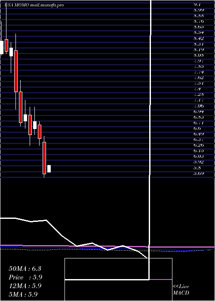
Task: Select the 50MA : 6.3 readout
Action: coord(25,269)
